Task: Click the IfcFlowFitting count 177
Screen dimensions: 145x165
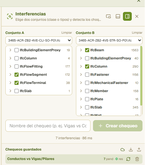Action: click(x=67, y=67)
